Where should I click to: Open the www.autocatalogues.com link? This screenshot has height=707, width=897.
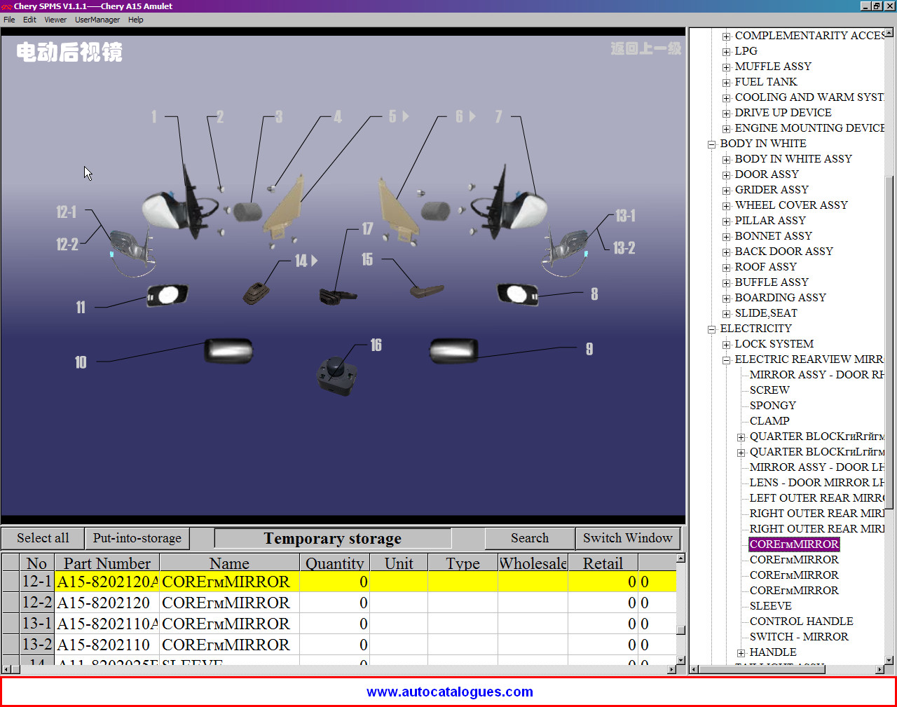tap(449, 692)
